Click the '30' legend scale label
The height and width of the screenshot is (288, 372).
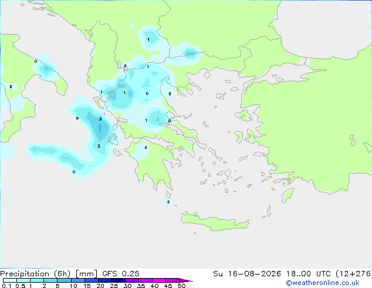127,286
